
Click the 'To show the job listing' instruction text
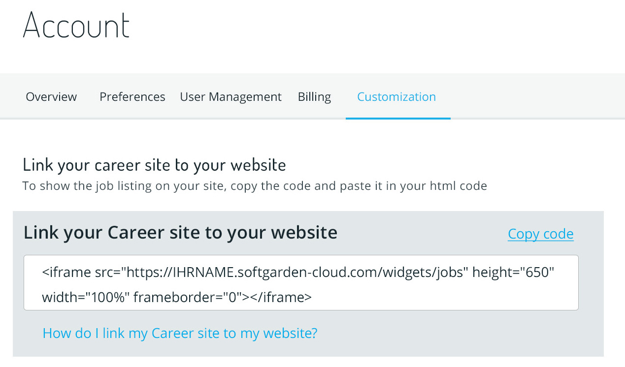click(255, 186)
